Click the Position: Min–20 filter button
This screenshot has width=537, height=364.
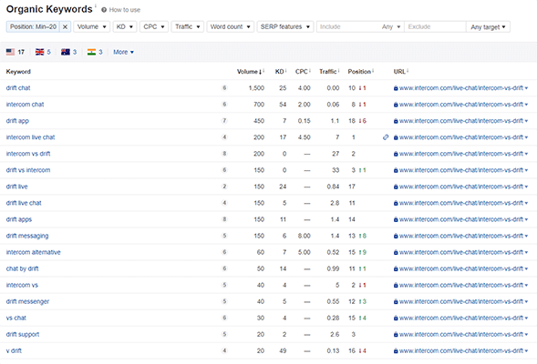coord(33,26)
